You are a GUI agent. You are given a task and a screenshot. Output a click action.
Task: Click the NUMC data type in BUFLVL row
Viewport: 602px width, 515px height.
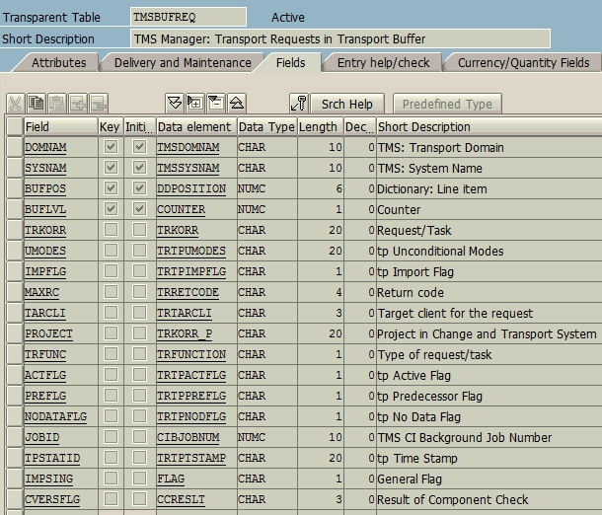pyautogui.click(x=252, y=209)
